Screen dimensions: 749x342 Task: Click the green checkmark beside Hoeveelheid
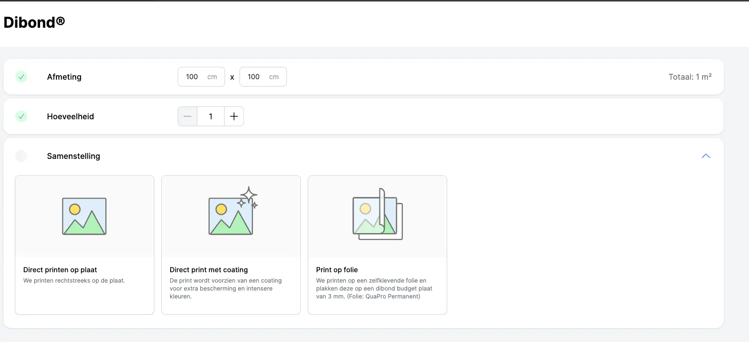pos(21,116)
